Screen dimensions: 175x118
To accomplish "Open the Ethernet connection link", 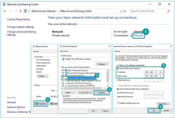I will click(x=138, y=36).
